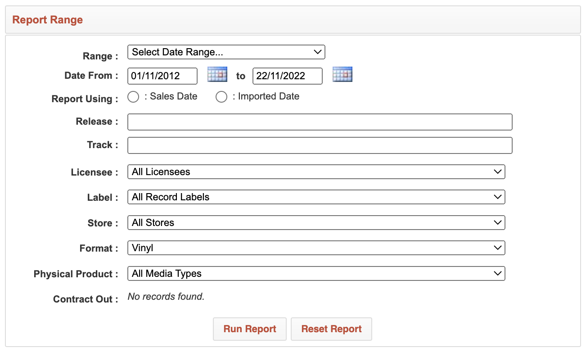586x352 pixels.
Task: Click the 'Licensee :' label
Action: (95, 172)
